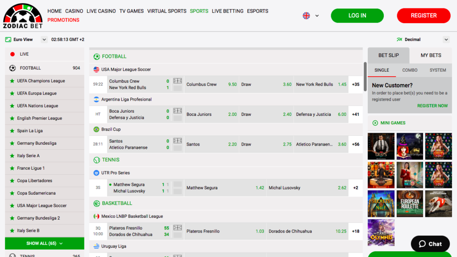Image resolution: width=457 pixels, height=257 pixels.
Task: Click the star icon beside Copa Libertadores
Action: pos(12,180)
